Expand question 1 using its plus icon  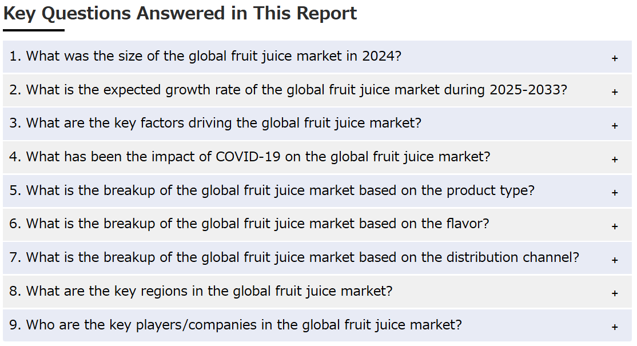[x=615, y=58]
